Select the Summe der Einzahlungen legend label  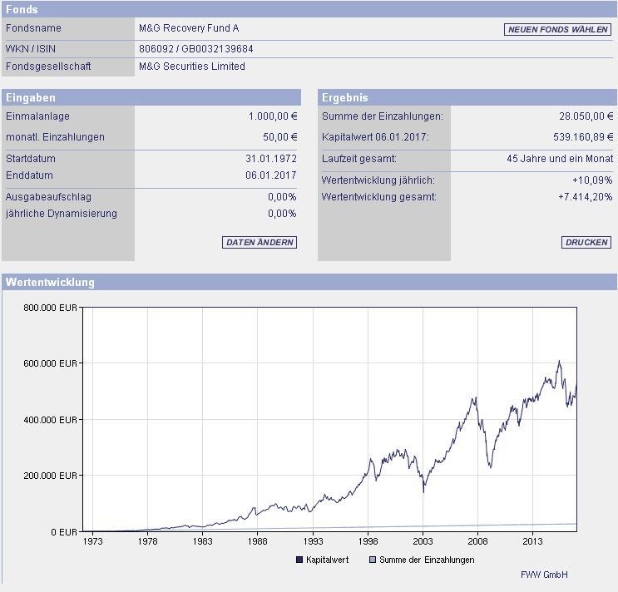pyautogui.click(x=427, y=560)
